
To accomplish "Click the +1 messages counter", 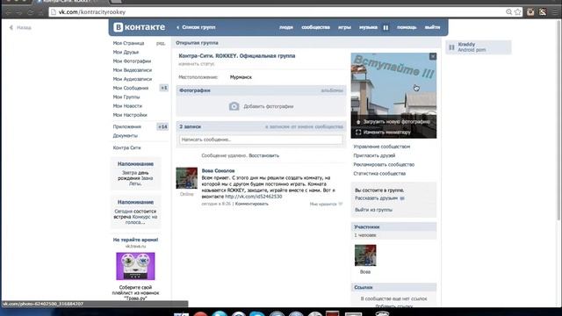I will (x=164, y=88).
